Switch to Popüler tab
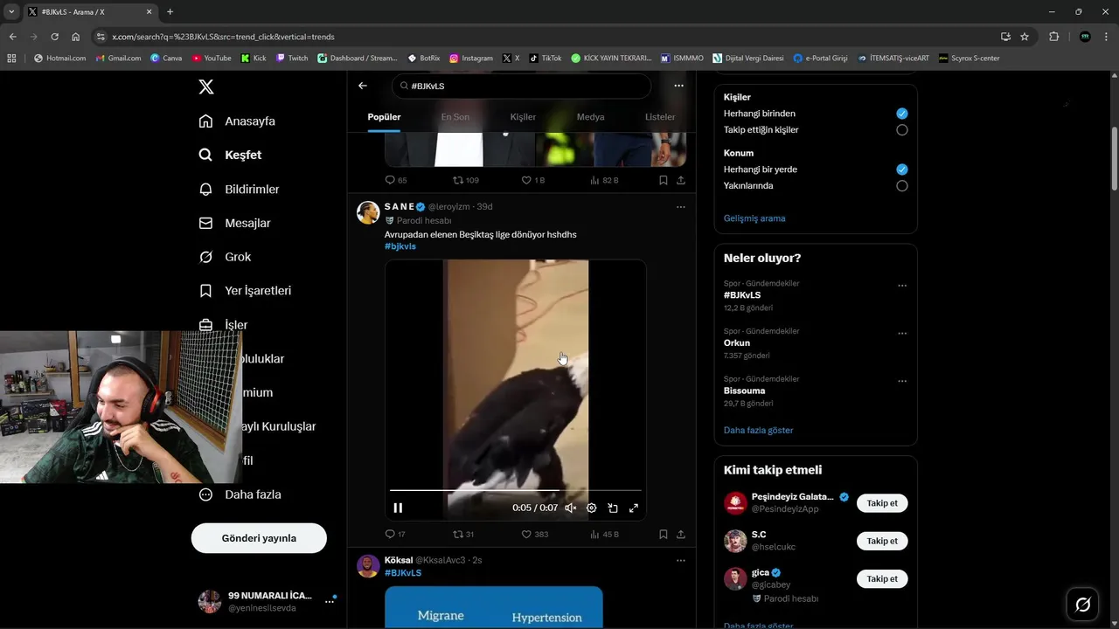Image resolution: width=1119 pixels, height=629 pixels. pyautogui.click(x=384, y=117)
